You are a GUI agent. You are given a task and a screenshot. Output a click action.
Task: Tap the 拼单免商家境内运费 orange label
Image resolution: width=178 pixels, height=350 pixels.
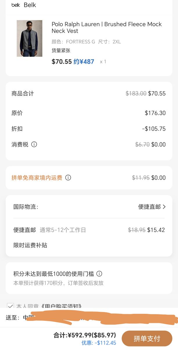pos(37,178)
